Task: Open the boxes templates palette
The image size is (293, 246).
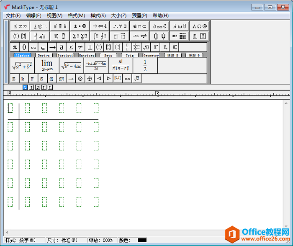Action: point(199,36)
